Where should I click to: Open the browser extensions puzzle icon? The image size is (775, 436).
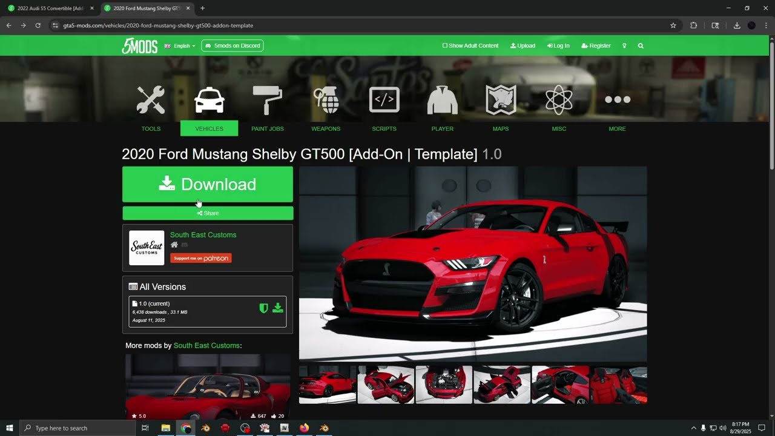pyautogui.click(x=694, y=25)
